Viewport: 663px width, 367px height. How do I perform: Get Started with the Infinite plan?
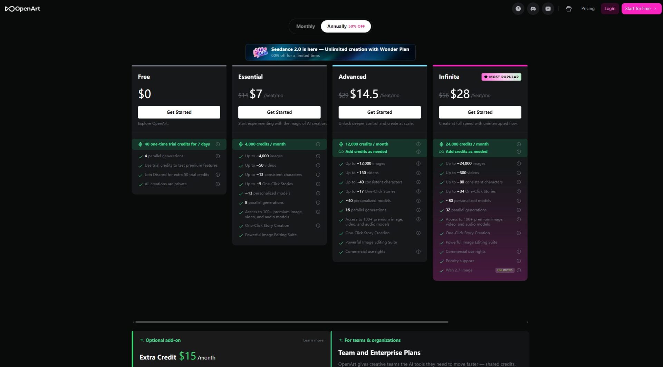pyautogui.click(x=480, y=112)
